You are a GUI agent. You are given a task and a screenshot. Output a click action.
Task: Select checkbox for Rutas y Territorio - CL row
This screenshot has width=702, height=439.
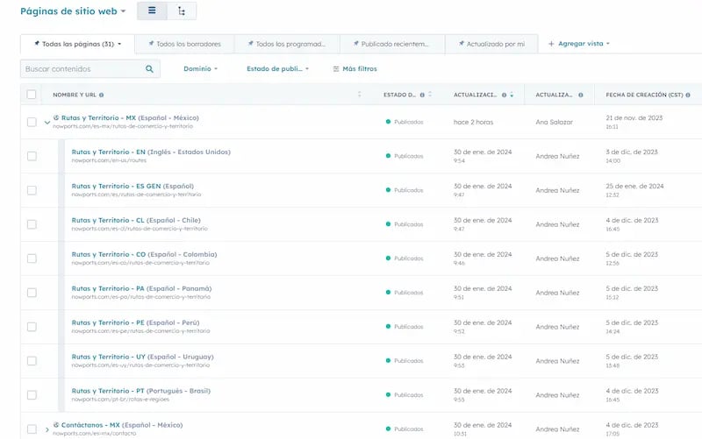pyautogui.click(x=32, y=224)
